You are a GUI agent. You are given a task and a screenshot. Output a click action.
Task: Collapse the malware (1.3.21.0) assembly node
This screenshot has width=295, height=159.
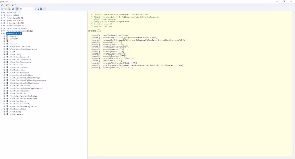coord(1,33)
